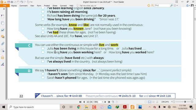Viewport: 196px width, 110px height.
Task: Zoom in with the plus button
Action: click(192, 102)
